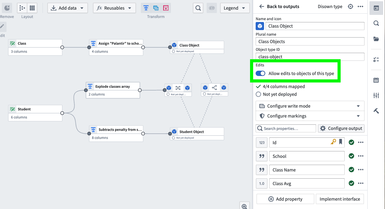Click the blue transform path icon in toolbar

pyautogui.click(x=146, y=8)
